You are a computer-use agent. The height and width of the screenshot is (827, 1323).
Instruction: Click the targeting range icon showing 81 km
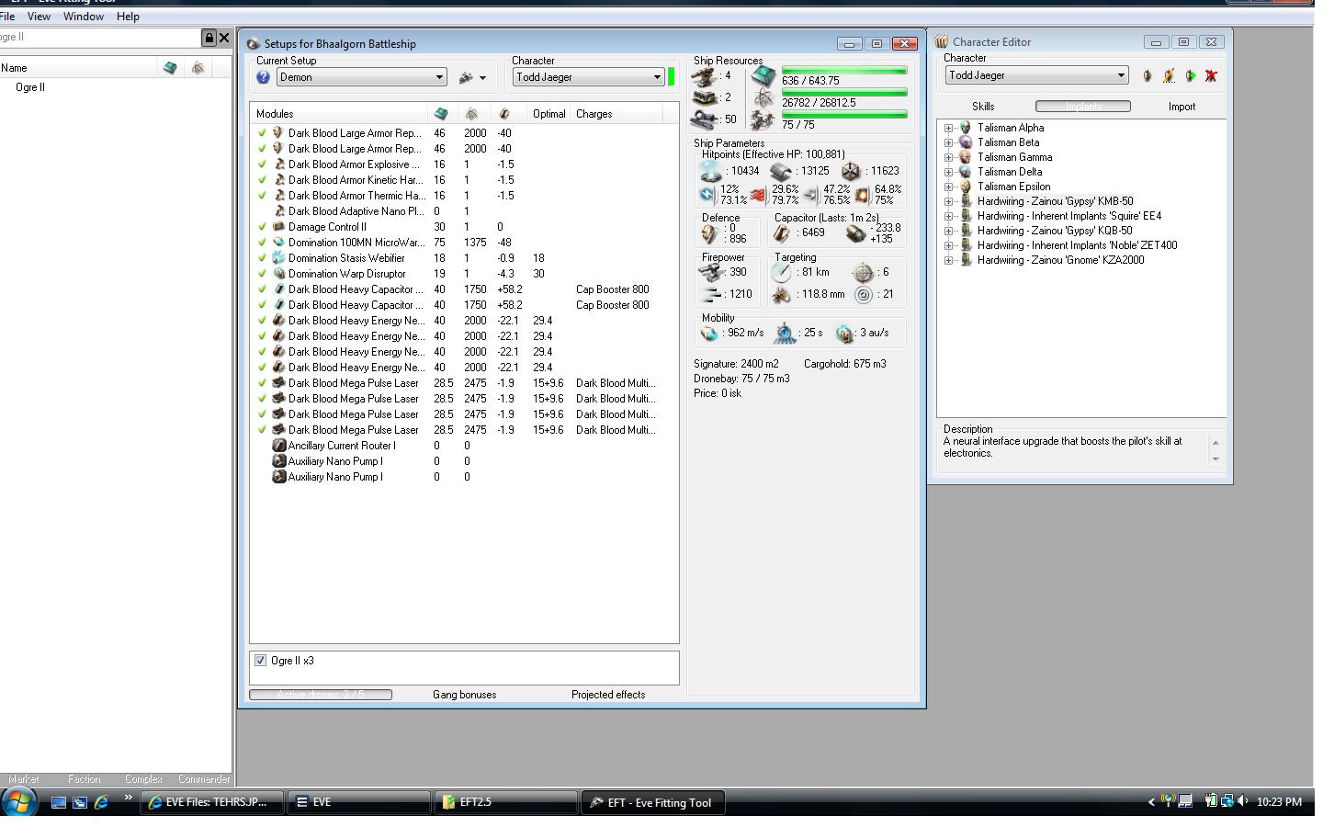click(781, 272)
